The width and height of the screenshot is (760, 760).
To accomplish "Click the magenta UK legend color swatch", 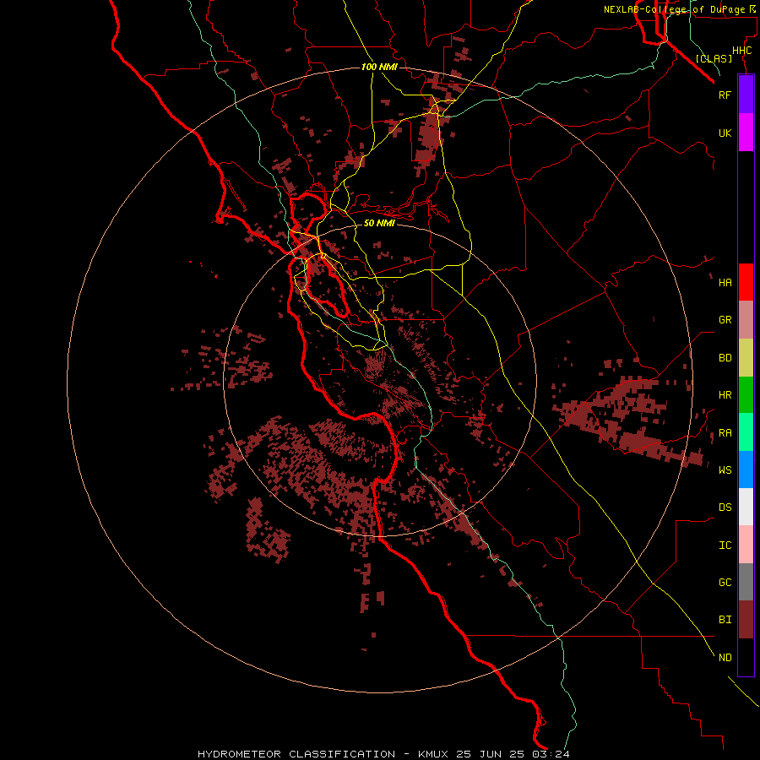I will click(746, 133).
